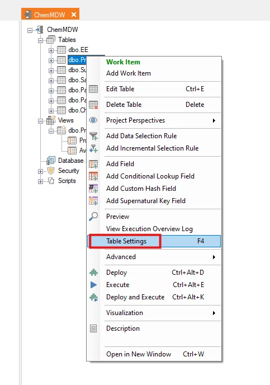Click the eye icon beside Project Perspectives

(x=93, y=120)
